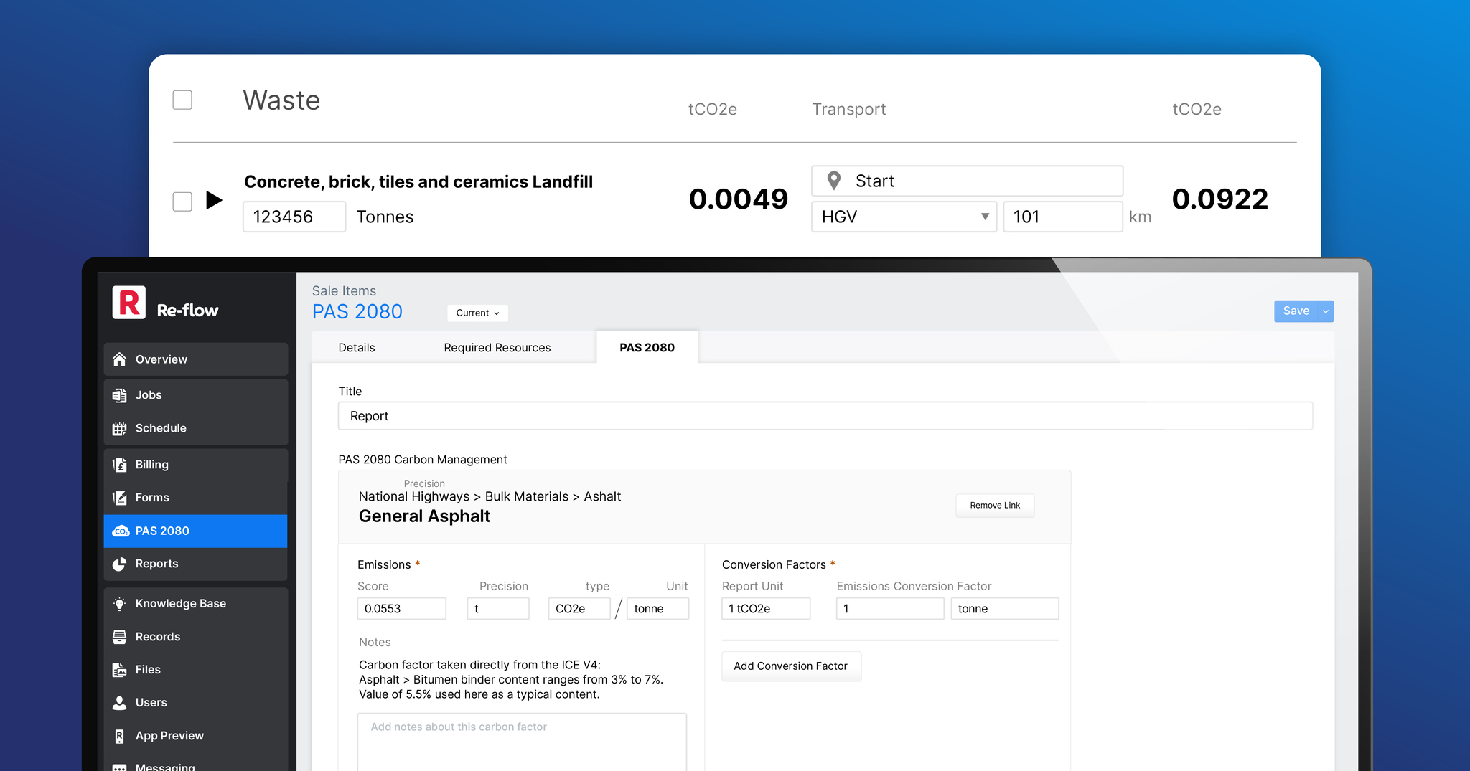Open the Current version dropdown
The width and height of the screenshot is (1470, 771).
pyautogui.click(x=477, y=313)
